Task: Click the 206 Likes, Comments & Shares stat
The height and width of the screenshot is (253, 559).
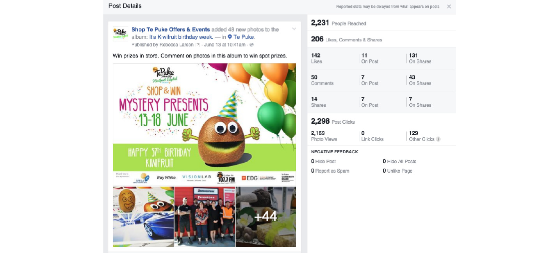Action: pos(346,39)
